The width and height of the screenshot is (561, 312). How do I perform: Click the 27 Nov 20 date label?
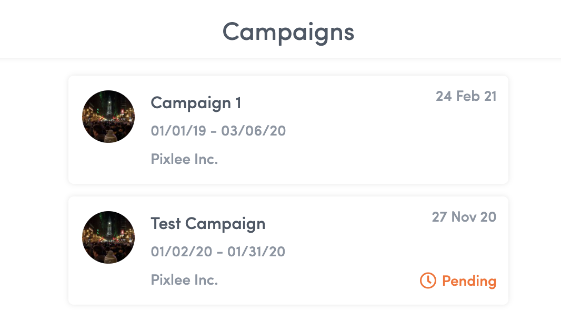(464, 217)
